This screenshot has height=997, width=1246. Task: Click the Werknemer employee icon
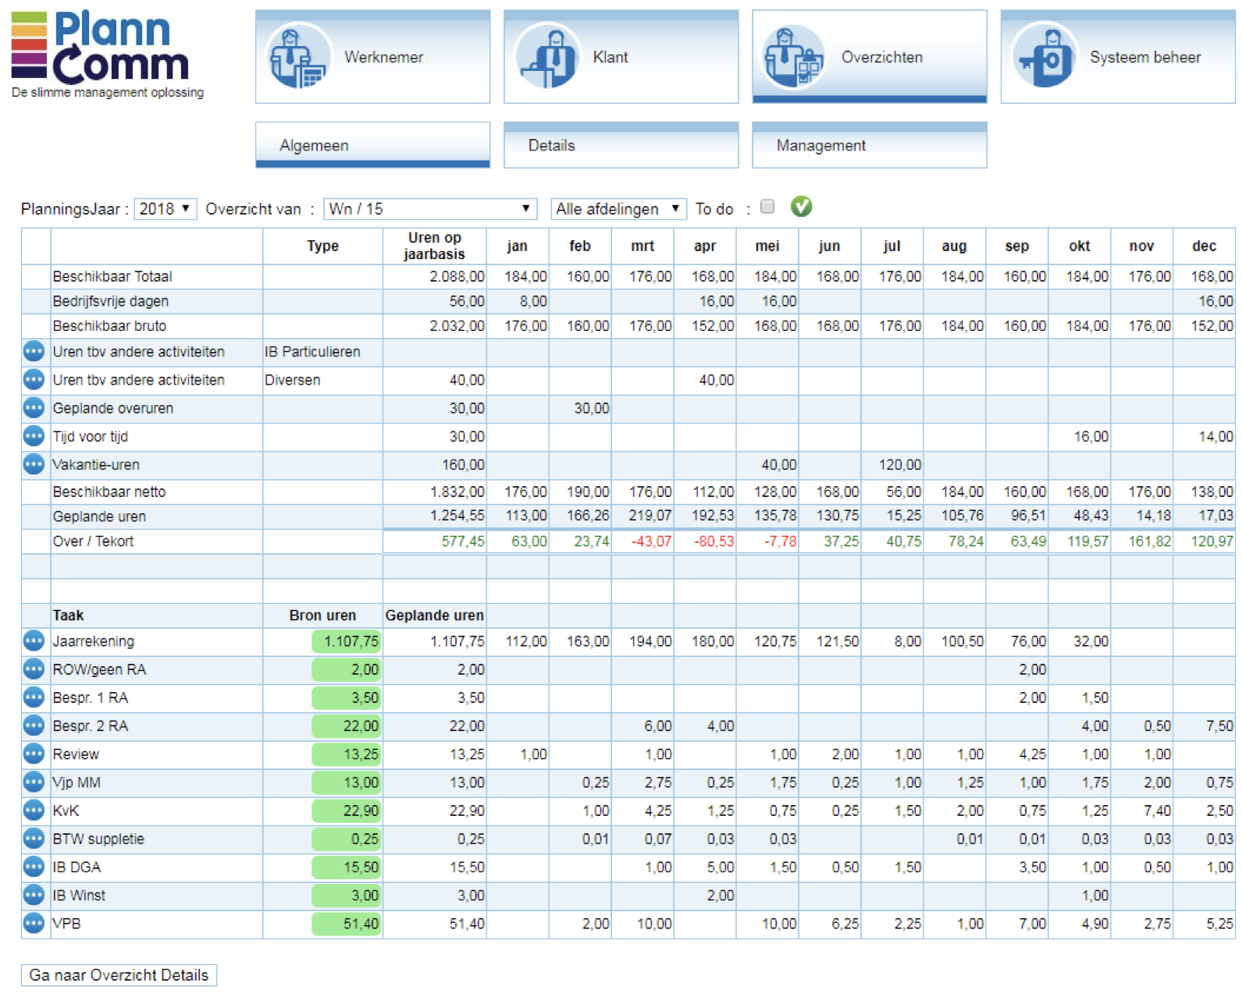click(297, 57)
